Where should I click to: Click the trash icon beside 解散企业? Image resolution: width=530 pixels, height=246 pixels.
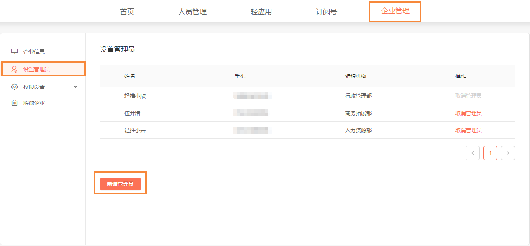tap(15, 103)
